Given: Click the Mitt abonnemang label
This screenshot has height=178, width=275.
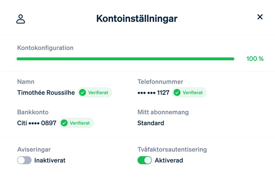Looking at the screenshot, I should [163, 112].
